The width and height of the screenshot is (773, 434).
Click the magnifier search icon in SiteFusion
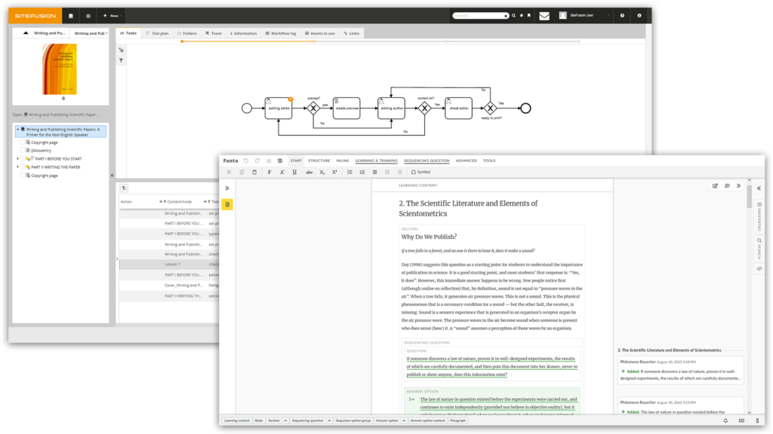[513, 15]
